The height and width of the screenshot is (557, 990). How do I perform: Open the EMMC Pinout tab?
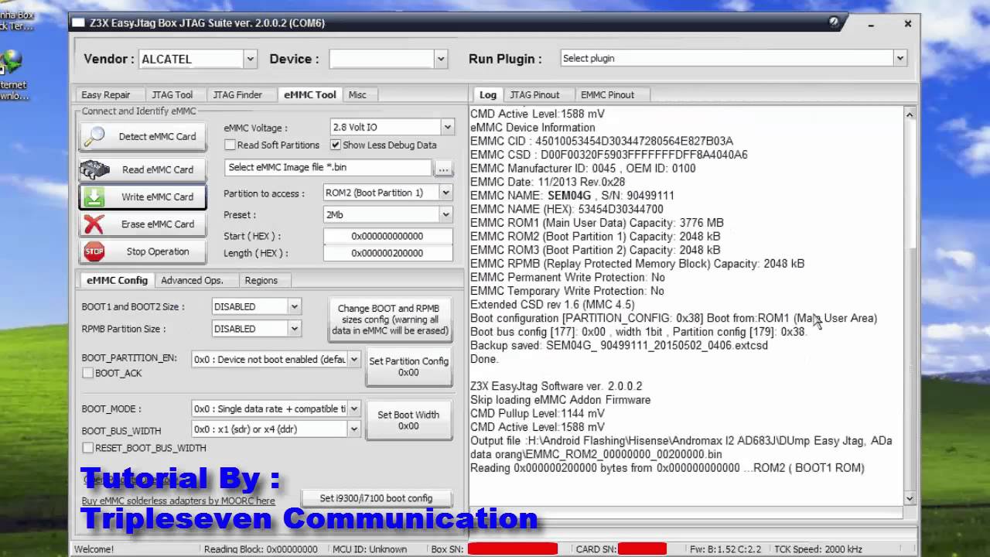click(x=607, y=94)
